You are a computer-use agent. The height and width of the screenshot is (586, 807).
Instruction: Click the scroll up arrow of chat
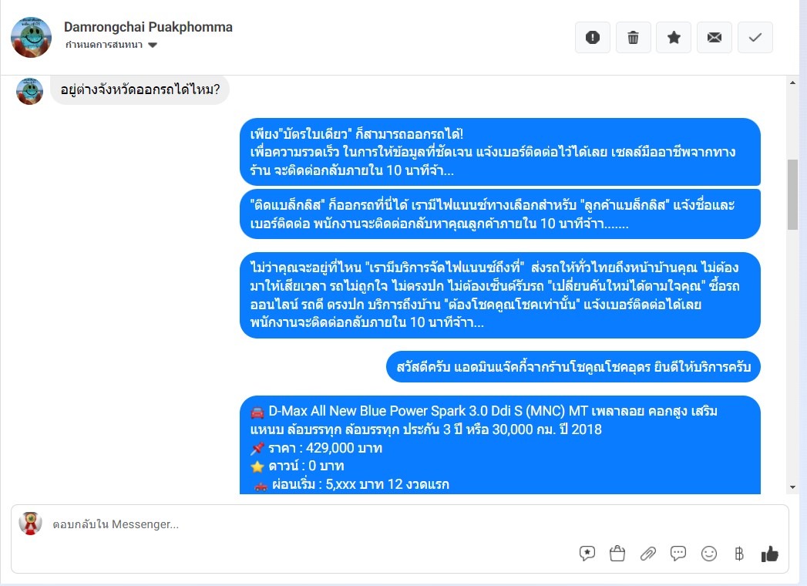792,83
